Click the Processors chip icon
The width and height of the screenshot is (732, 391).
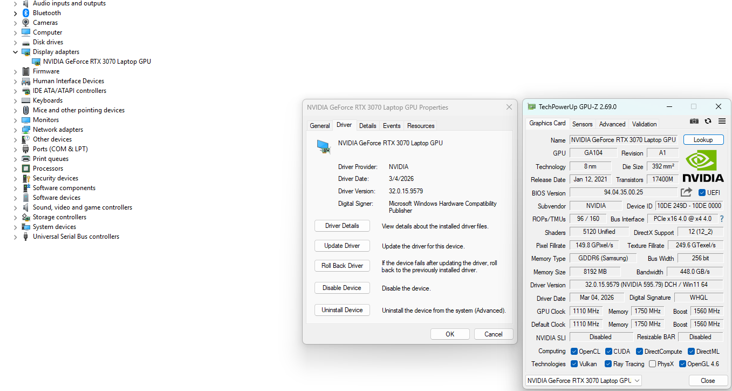[x=25, y=168]
